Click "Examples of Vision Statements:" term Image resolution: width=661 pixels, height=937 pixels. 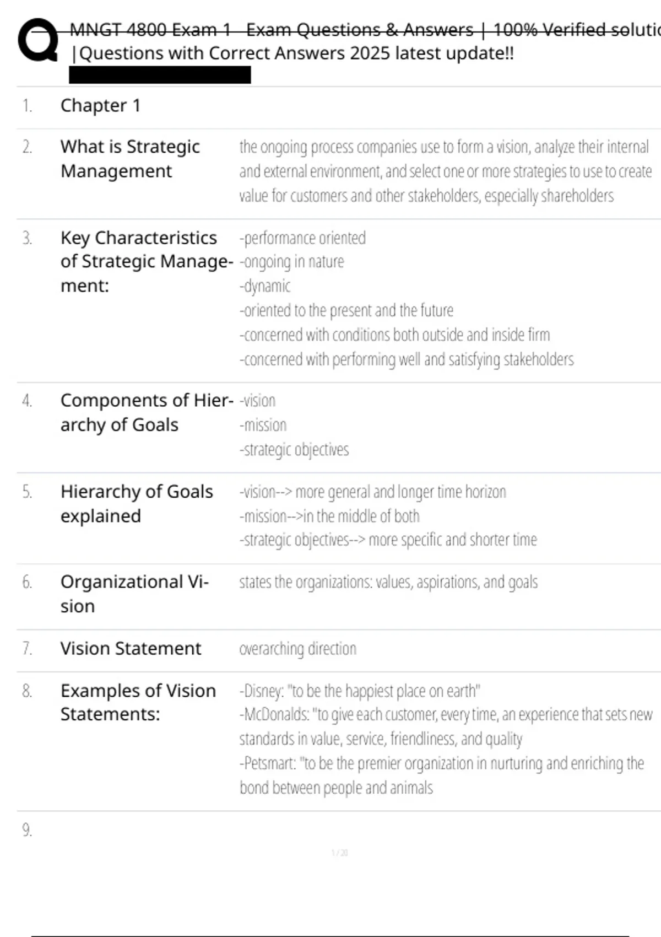point(138,702)
